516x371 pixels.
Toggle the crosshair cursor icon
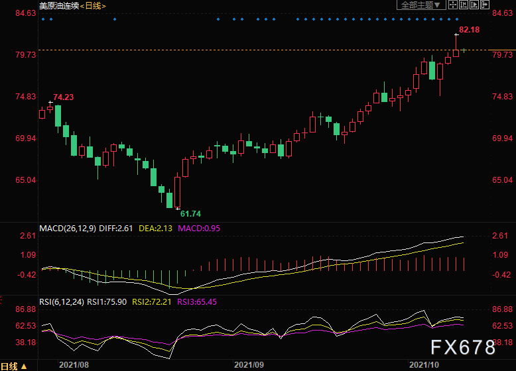pos(453,5)
